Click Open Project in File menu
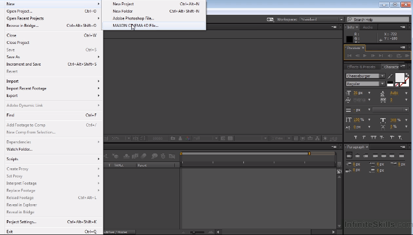This screenshot has width=413, height=235. click(53, 11)
